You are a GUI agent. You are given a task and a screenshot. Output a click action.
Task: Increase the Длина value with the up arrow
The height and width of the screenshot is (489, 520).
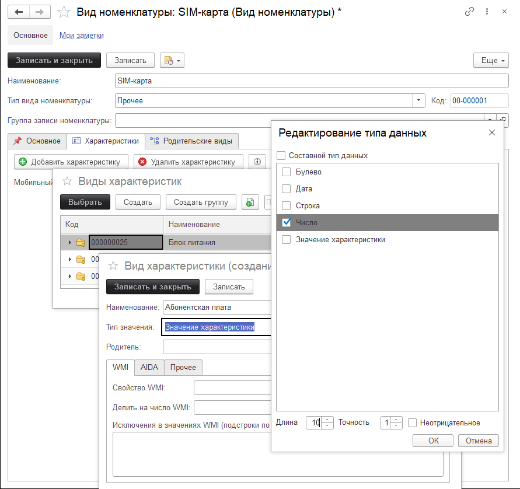327,420
